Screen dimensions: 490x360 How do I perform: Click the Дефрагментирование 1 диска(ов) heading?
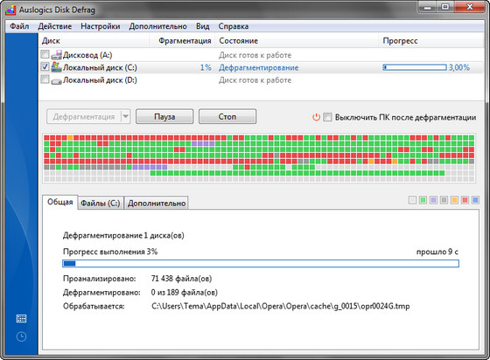pos(123,235)
